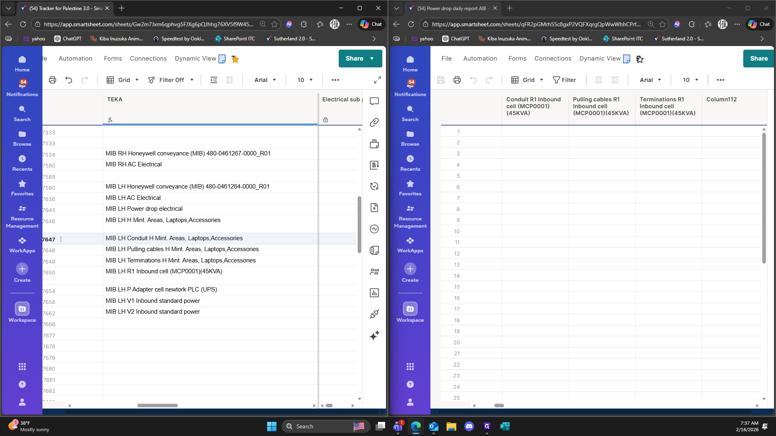Print the Power drop daily report sheet
The height and width of the screenshot is (436, 776).
[x=457, y=80]
